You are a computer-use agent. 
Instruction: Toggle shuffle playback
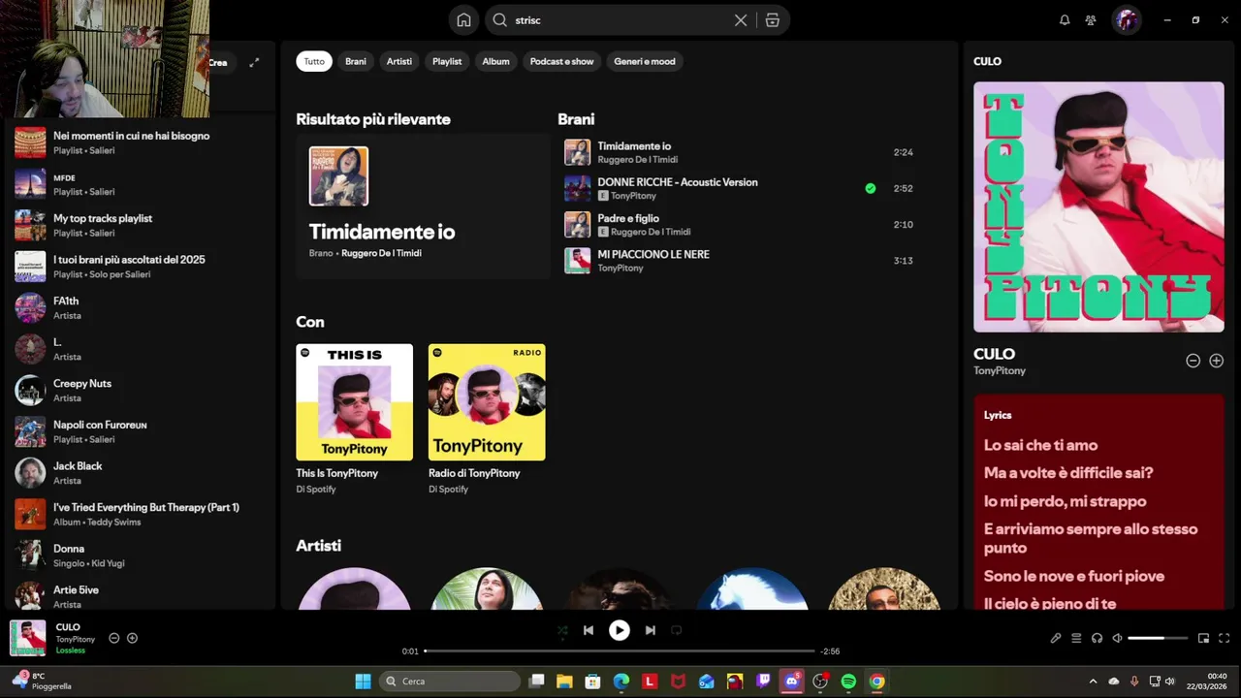coord(562,630)
